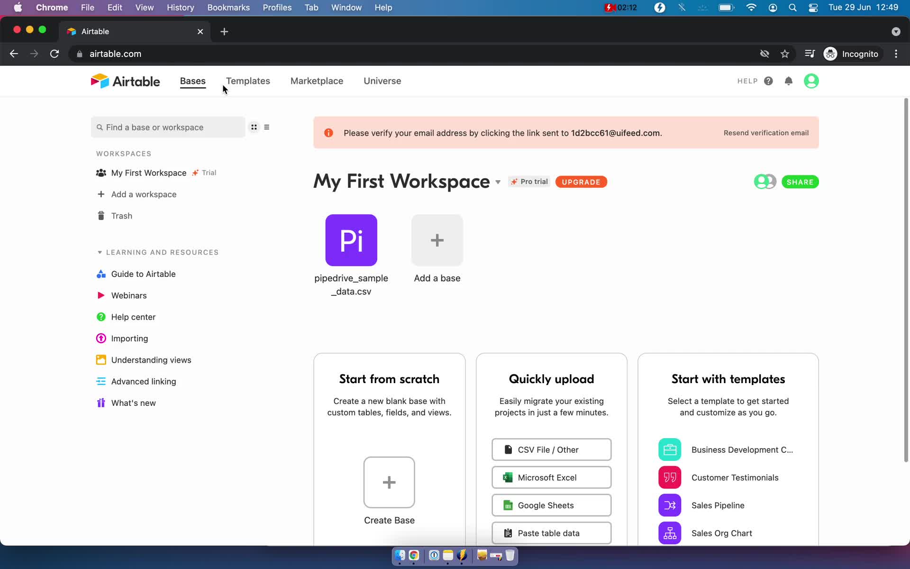The image size is (910, 569).
Task: Click Resend verification email link
Action: [x=765, y=132]
